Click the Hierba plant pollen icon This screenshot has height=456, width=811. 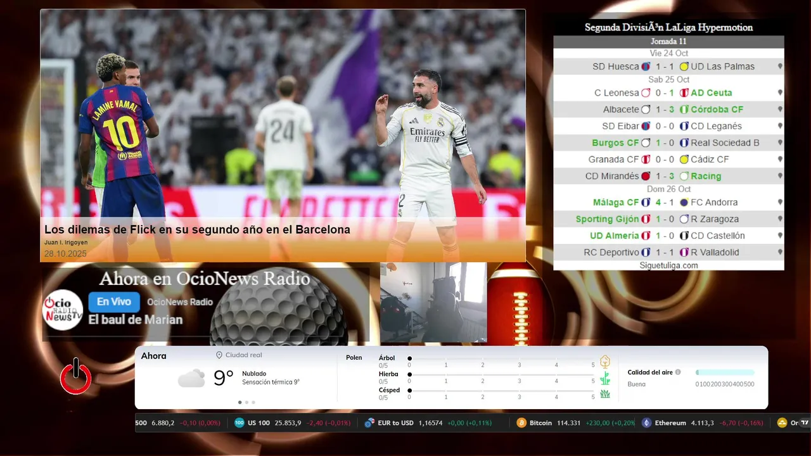coord(605,378)
